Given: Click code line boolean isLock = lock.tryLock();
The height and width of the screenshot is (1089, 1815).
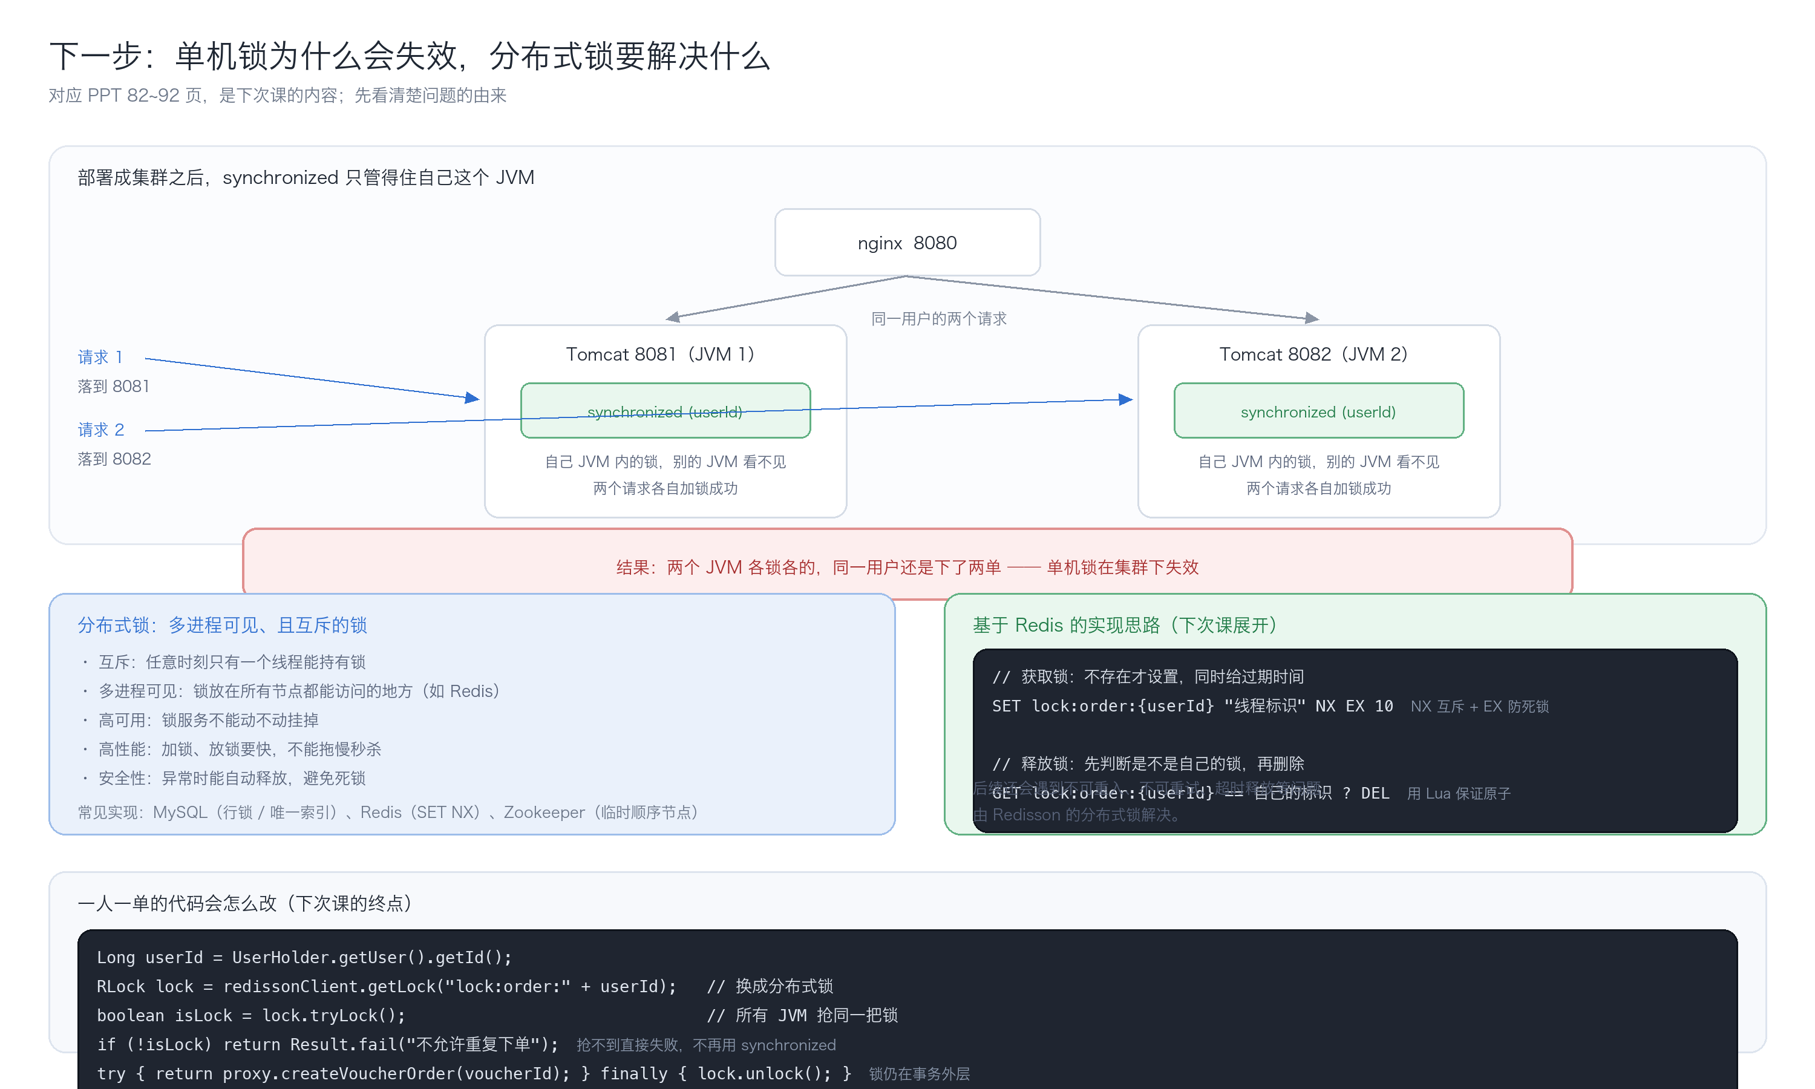Looking at the screenshot, I should click(x=251, y=1016).
